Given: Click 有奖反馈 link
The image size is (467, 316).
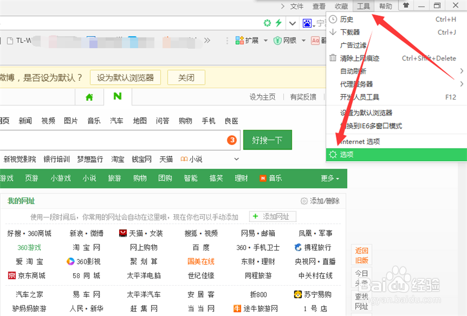Looking at the screenshot, I should pos(303,97).
